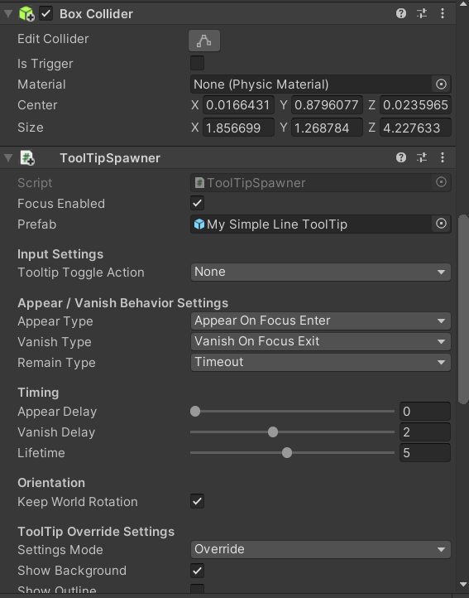Open Box Collider help reference icon
469x598 pixels.
pos(401,14)
